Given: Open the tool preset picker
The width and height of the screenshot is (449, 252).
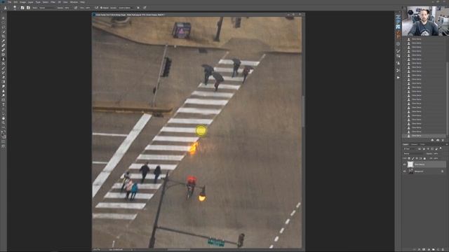Looking at the screenshot, I should [6, 8].
